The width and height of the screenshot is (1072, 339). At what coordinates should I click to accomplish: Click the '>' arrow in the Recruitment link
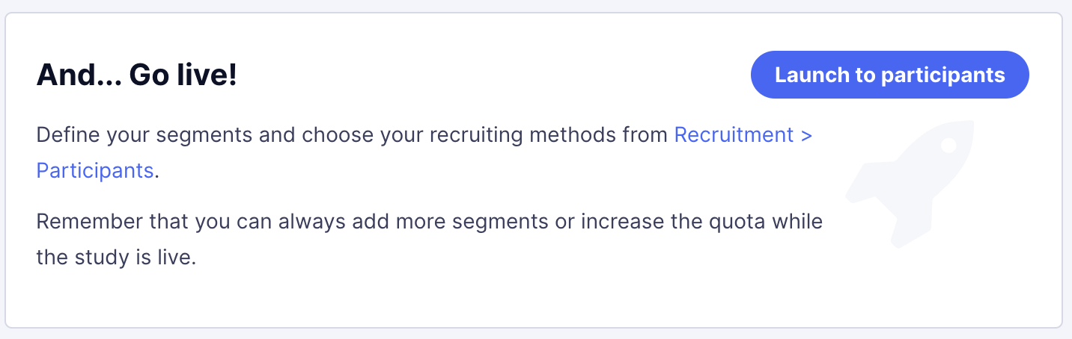tap(806, 136)
